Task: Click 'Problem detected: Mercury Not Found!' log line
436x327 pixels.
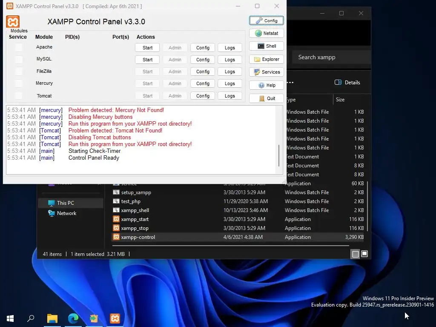Action: click(x=116, y=110)
